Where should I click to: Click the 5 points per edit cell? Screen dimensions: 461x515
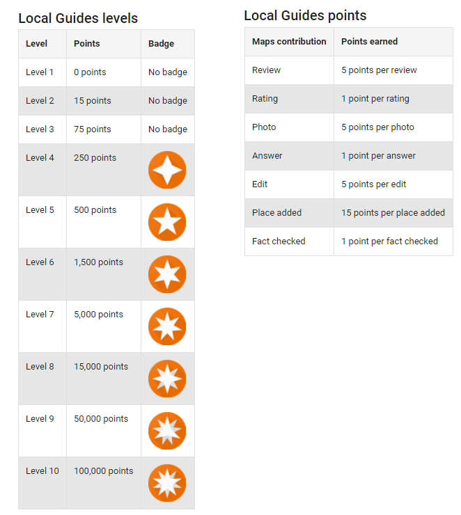[x=373, y=184]
